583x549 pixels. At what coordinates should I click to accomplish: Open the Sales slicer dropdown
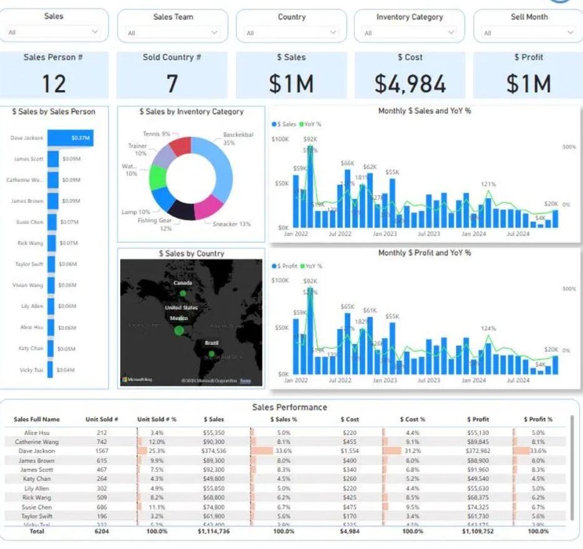pyautogui.click(x=96, y=30)
